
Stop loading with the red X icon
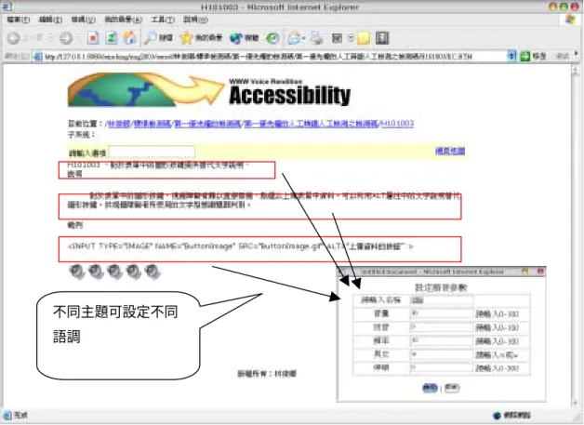(93, 38)
